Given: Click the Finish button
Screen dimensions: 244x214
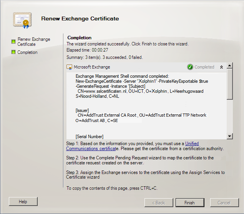Looking at the screenshot, I should [x=190, y=202].
